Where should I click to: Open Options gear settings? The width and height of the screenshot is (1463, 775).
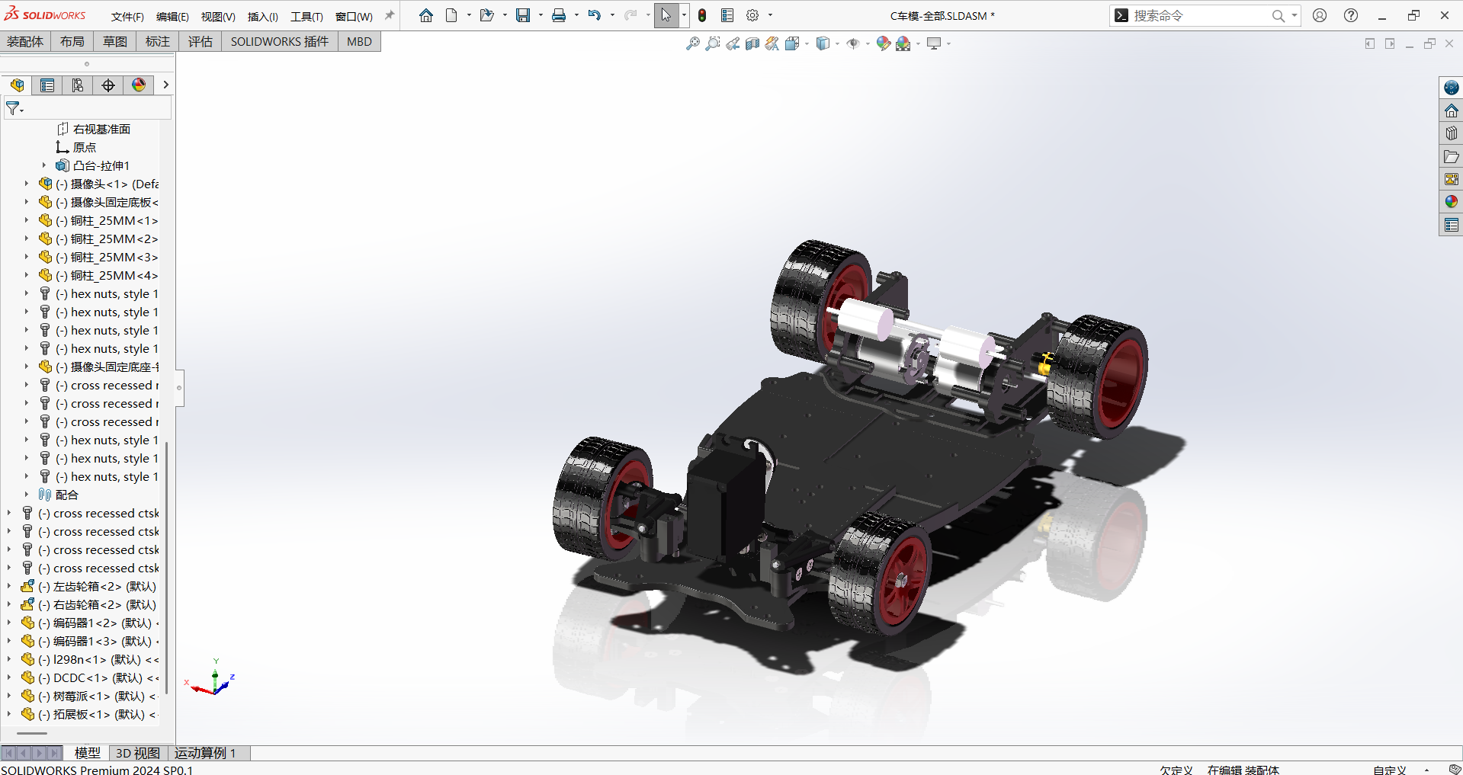point(752,15)
